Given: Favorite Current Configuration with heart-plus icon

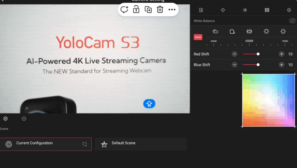Looking at the screenshot, I should [x=84, y=144].
